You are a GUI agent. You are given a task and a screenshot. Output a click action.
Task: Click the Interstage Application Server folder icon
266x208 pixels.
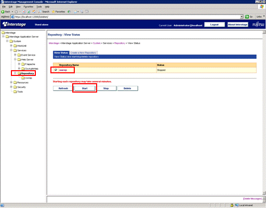tap(7, 37)
